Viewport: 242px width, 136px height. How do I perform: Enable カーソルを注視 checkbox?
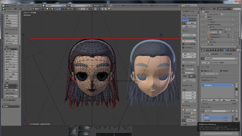[x=183, y=44]
